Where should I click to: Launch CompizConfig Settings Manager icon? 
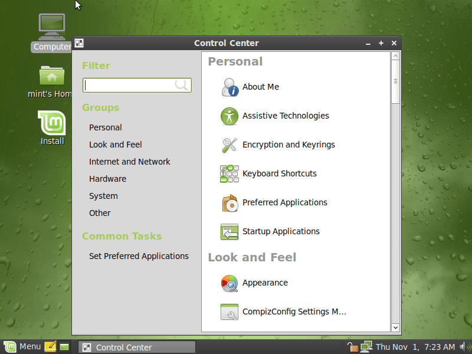pyautogui.click(x=230, y=312)
